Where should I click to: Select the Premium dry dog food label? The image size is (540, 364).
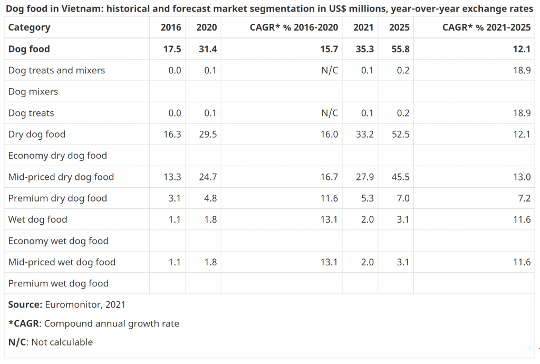(57, 198)
